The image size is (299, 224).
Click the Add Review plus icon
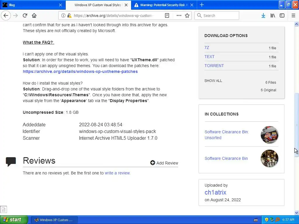pyautogui.click(x=152, y=163)
